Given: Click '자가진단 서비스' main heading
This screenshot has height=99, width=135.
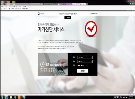Looking at the screenshot, I should pyautogui.click(x=51, y=29).
